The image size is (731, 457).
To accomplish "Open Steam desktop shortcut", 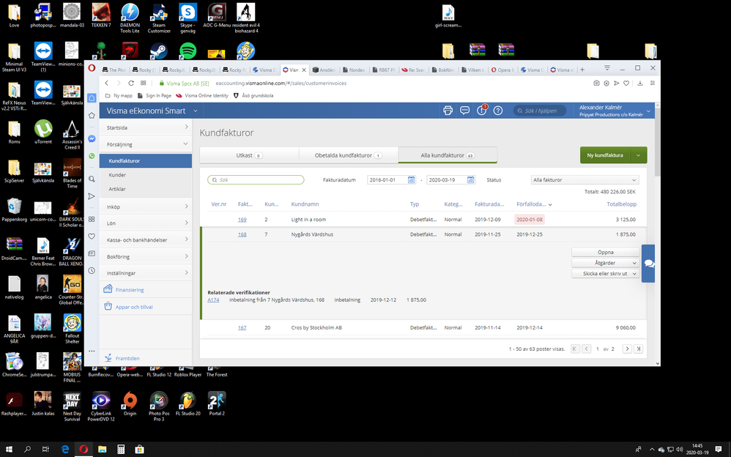I will point(159,51).
